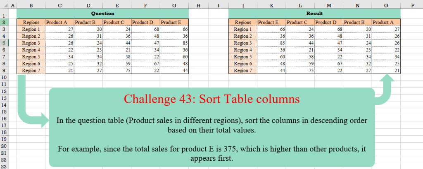Select column header H

point(198,5)
